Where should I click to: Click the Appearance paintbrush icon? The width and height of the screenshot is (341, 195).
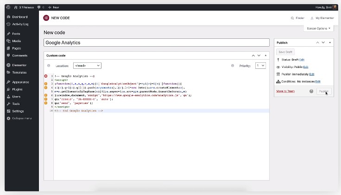click(x=8, y=82)
